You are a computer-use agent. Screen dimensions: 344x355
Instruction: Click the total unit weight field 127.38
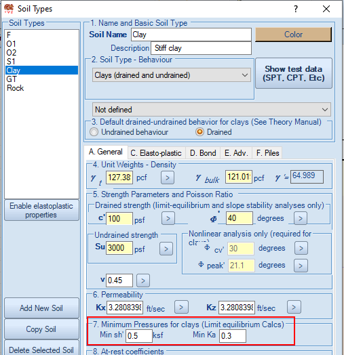tap(119, 177)
